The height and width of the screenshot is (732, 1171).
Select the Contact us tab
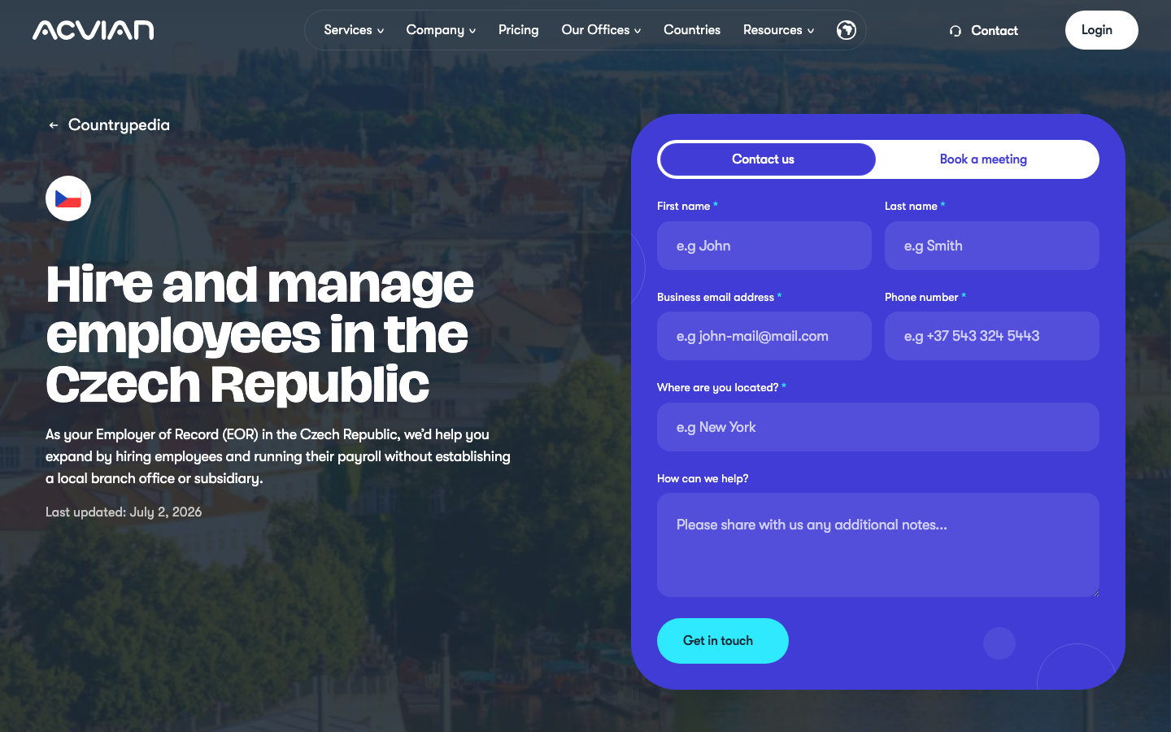pyautogui.click(x=767, y=159)
